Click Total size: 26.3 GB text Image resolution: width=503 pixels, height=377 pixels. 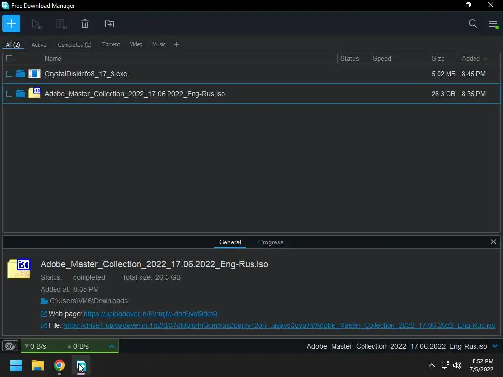click(x=151, y=277)
